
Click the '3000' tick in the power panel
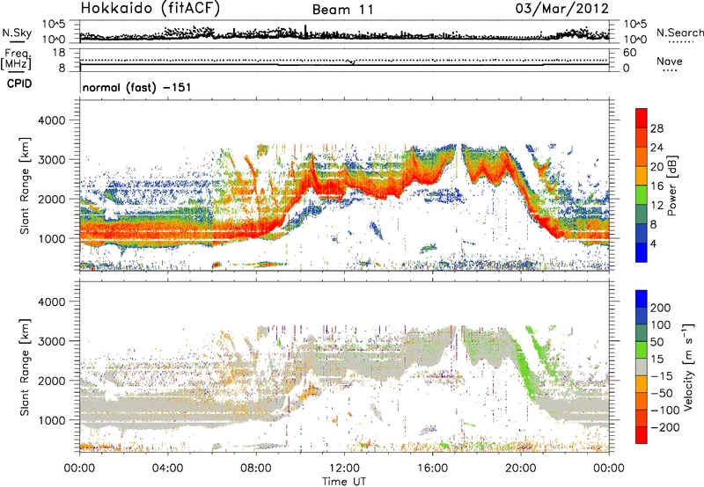click(54, 160)
